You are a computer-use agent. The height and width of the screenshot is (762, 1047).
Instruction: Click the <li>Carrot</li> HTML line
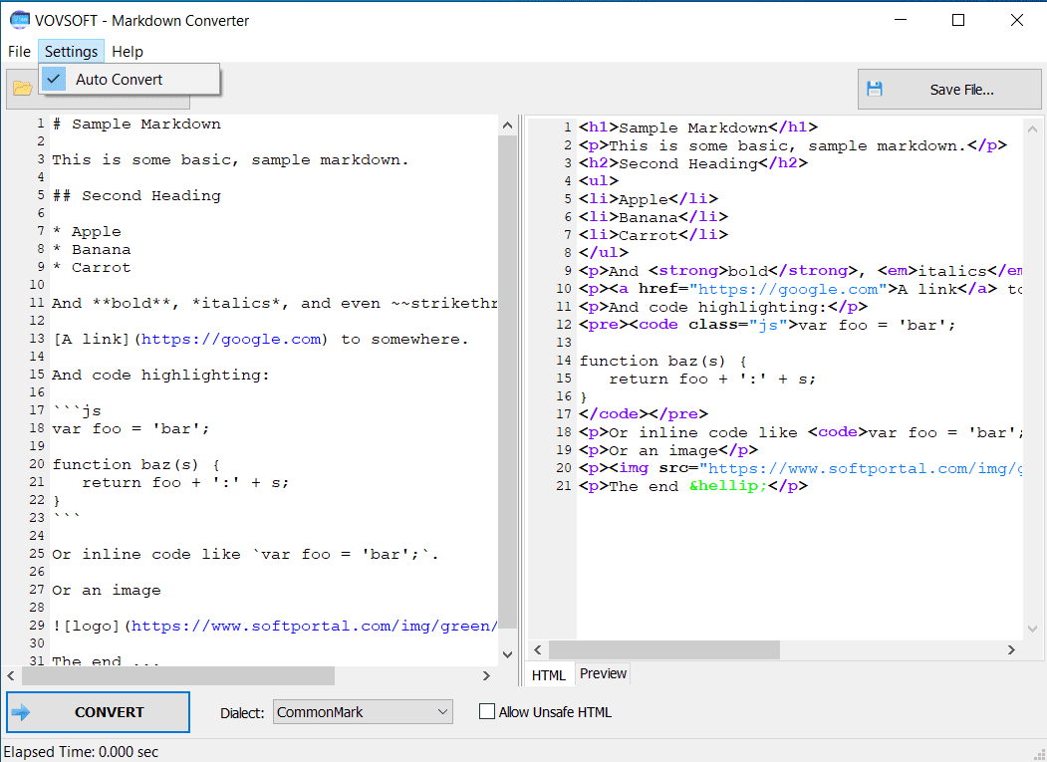click(654, 235)
